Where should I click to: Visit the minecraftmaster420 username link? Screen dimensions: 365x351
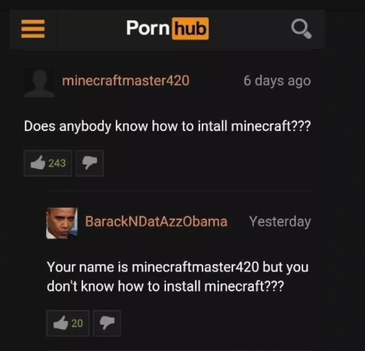coord(126,81)
